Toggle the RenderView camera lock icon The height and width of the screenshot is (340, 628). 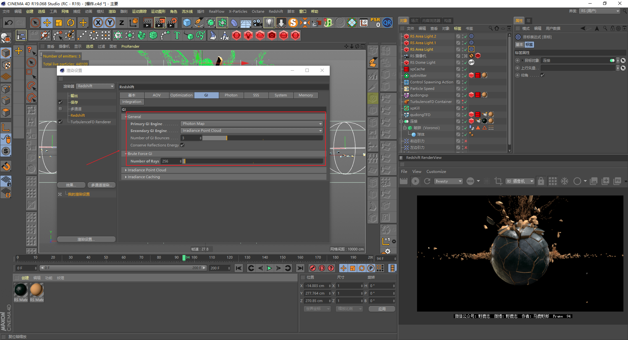pyautogui.click(x=541, y=181)
